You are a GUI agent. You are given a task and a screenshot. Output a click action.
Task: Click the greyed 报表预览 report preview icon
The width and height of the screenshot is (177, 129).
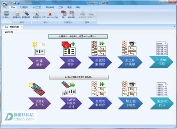(83, 15)
